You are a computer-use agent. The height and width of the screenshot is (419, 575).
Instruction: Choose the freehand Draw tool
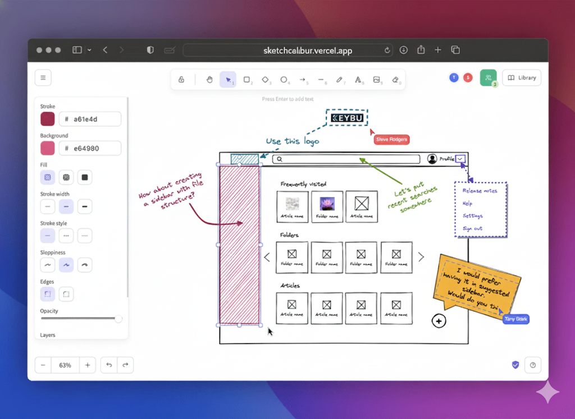(x=340, y=80)
